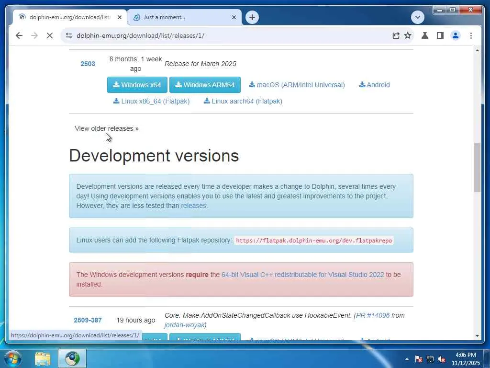Download Linux x86_64 (Flatpak) build
This screenshot has width=490, height=368.
(152, 101)
